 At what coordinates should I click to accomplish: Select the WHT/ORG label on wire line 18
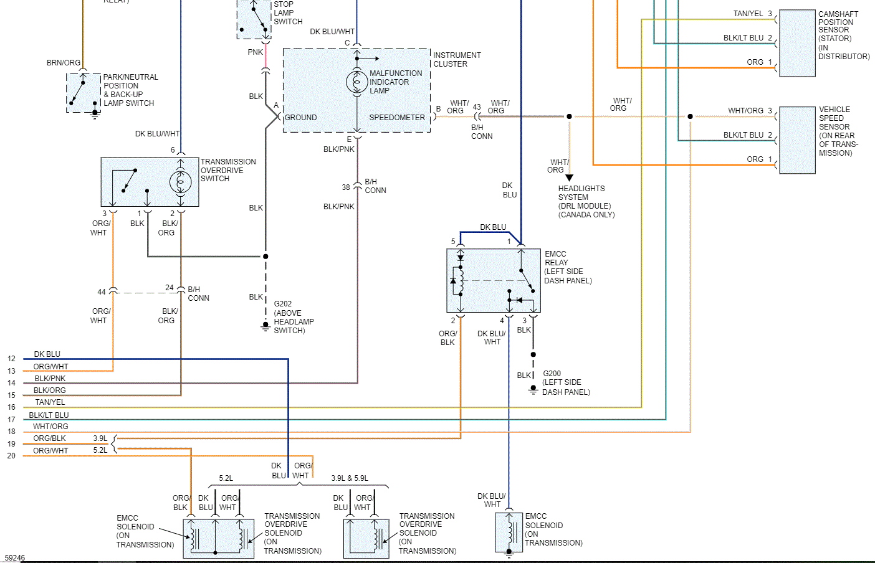point(51,427)
